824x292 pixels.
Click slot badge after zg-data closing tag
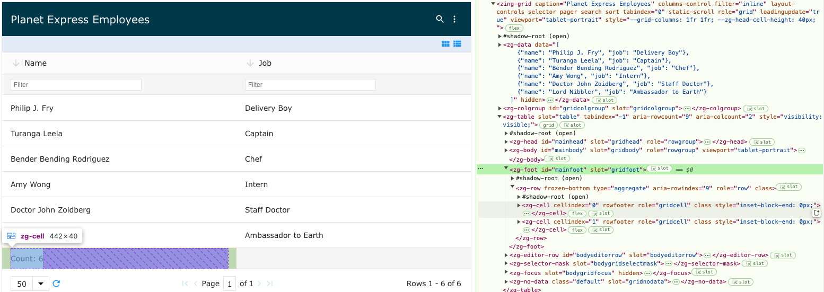pyautogui.click(x=603, y=100)
